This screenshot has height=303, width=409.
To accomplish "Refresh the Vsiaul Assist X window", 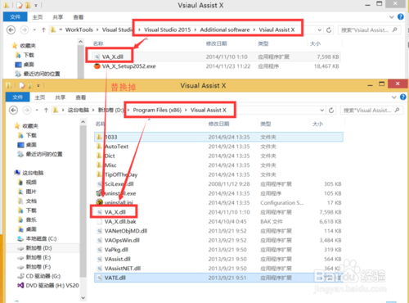I will 329,30.
